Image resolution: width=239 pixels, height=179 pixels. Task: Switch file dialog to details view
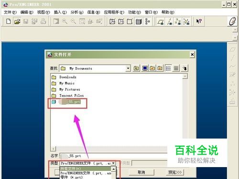176,69
